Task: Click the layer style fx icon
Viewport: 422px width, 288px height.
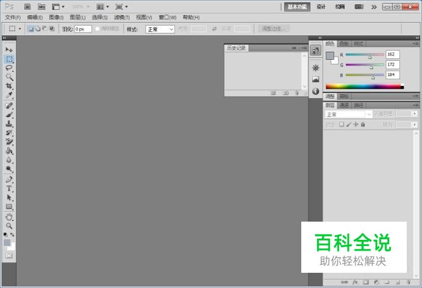Action: click(x=355, y=282)
